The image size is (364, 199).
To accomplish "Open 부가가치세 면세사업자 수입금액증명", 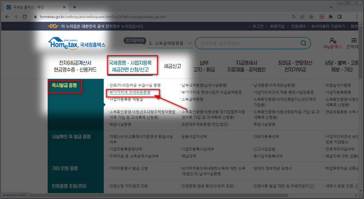I will (x=212, y=92).
